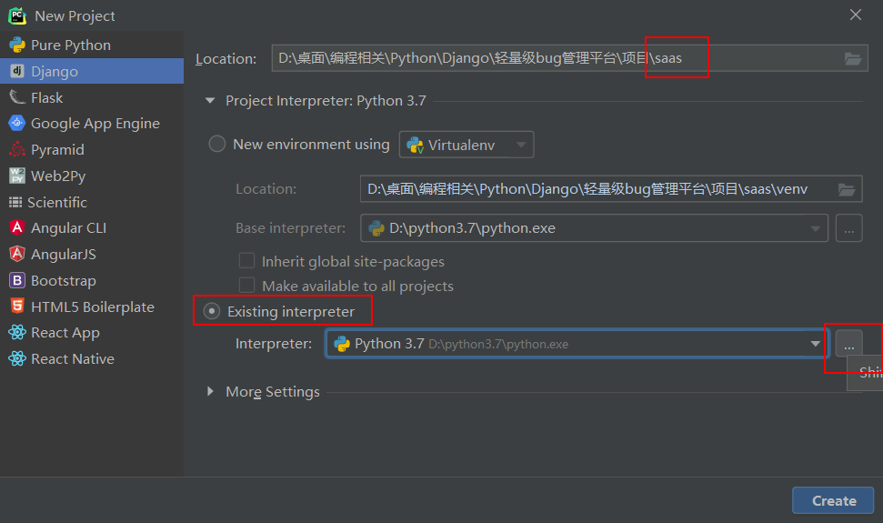Viewport: 883px width, 523px height.
Task: Click the HTML5 Boilerplate icon
Action: (x=17, y=307)
